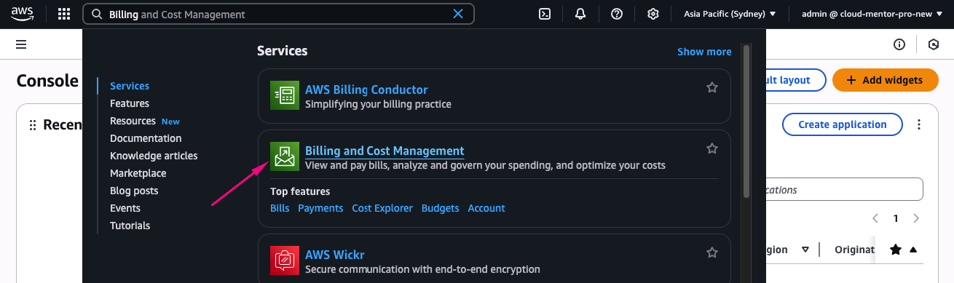This screenshot has height=283, width=954.
Task: Open the Create application options kebab menu
Action: click(x=919, y=124)
